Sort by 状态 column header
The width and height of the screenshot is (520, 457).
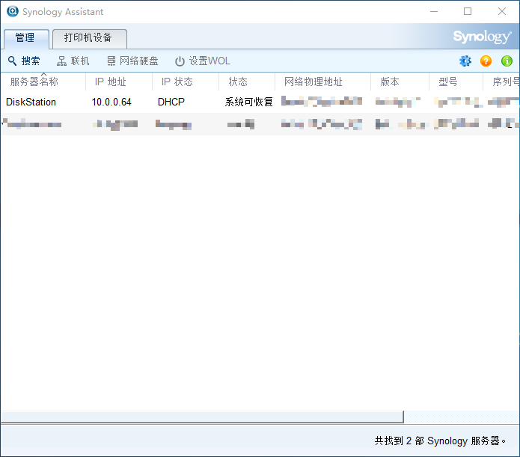pyautogui.click(x=247, y=82)
